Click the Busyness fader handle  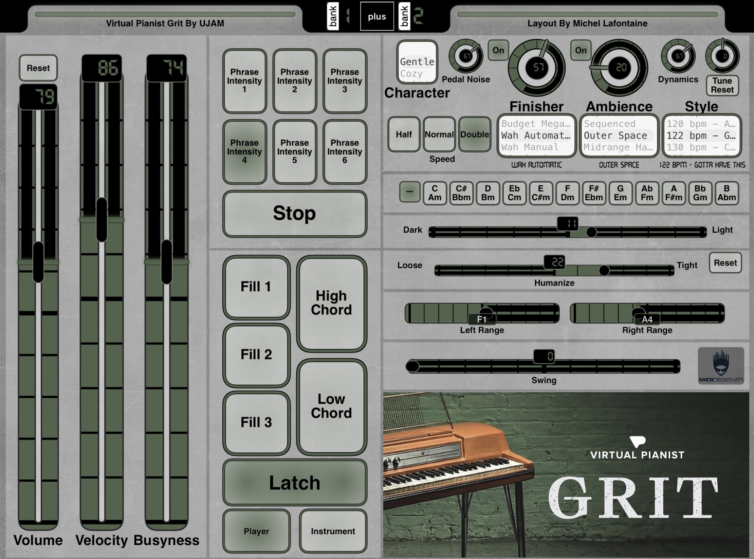pos(167,262)
